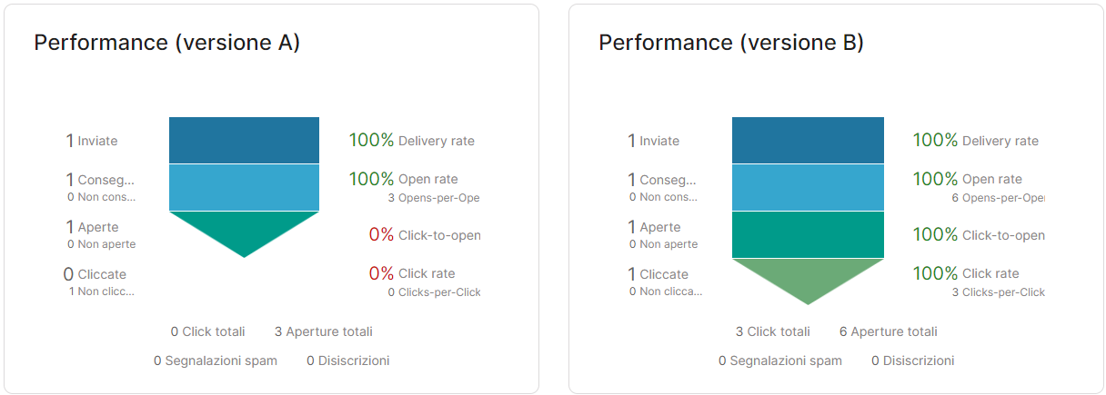Click "0% Click-to-open" in versione A
The width and height of the screenshot is (1106, 395).
coord(424,235)
